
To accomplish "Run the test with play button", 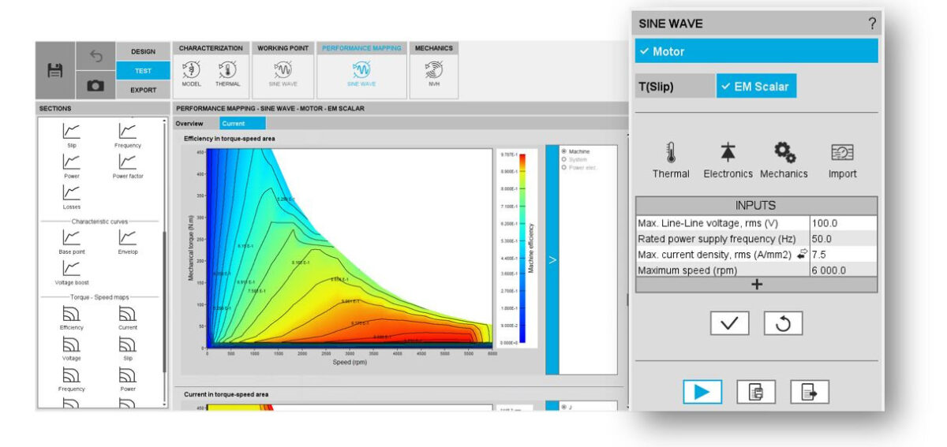I will 702,392.
